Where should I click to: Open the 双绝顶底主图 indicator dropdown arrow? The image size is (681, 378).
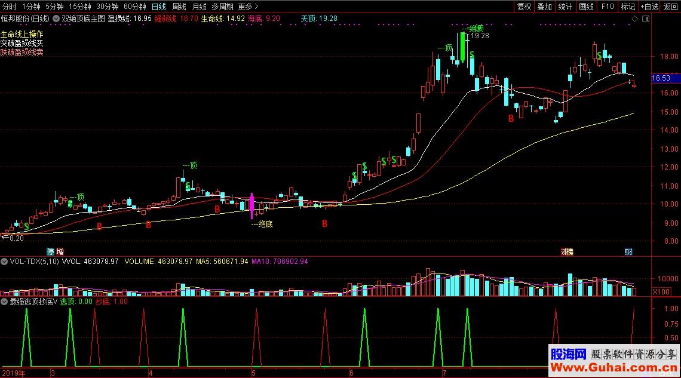tap(56, 19)
